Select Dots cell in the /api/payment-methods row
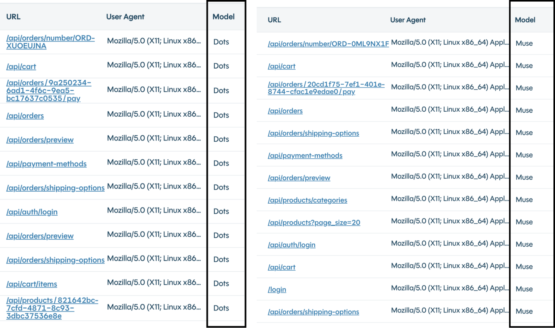Viewport: 555px width, 328px height. [221, 163]
